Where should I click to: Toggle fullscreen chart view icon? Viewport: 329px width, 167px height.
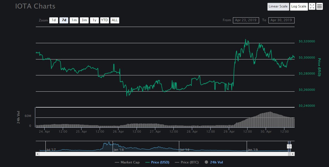coord(312,7)
